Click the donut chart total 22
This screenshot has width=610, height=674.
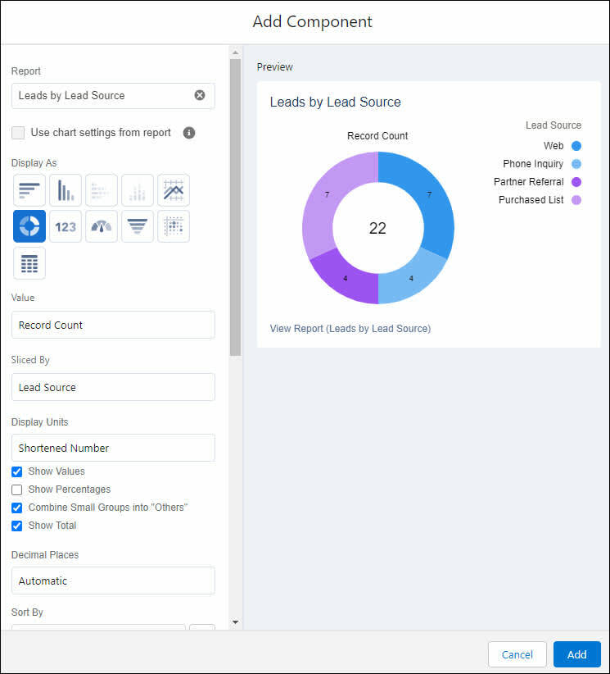[x=377, y=228]
